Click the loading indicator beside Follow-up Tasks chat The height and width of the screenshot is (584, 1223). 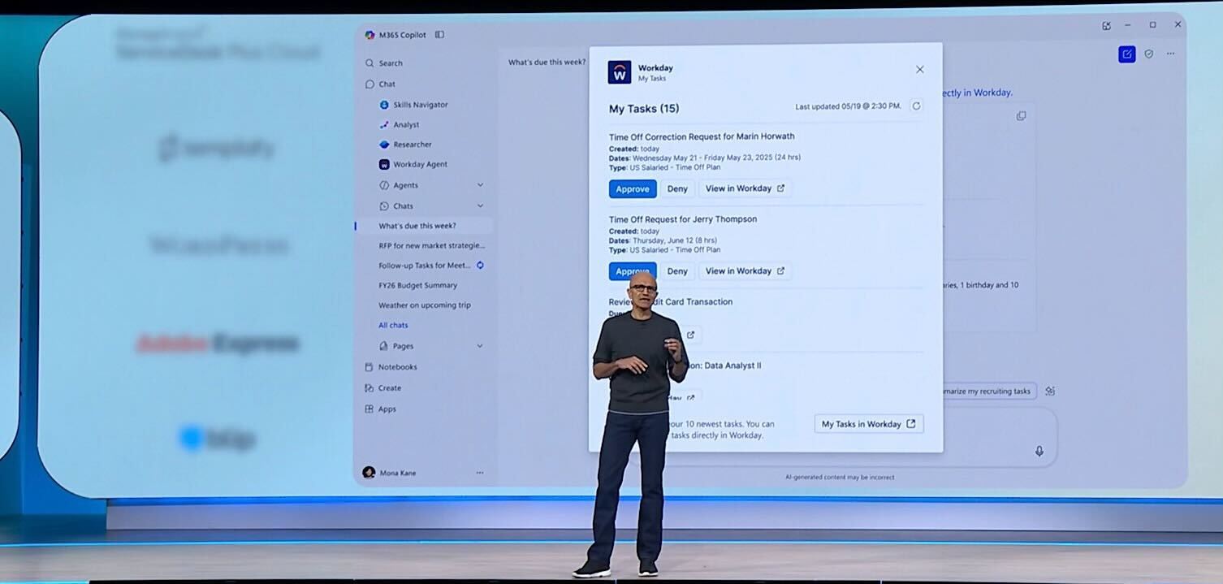pyautogui.click(x=480, y=265)
